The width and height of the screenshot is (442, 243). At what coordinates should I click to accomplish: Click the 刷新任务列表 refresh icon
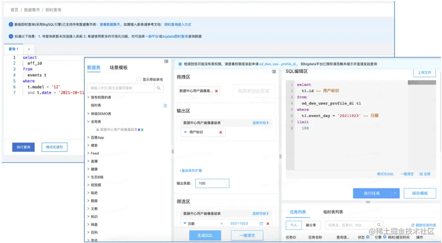click(x=412, y=225)
